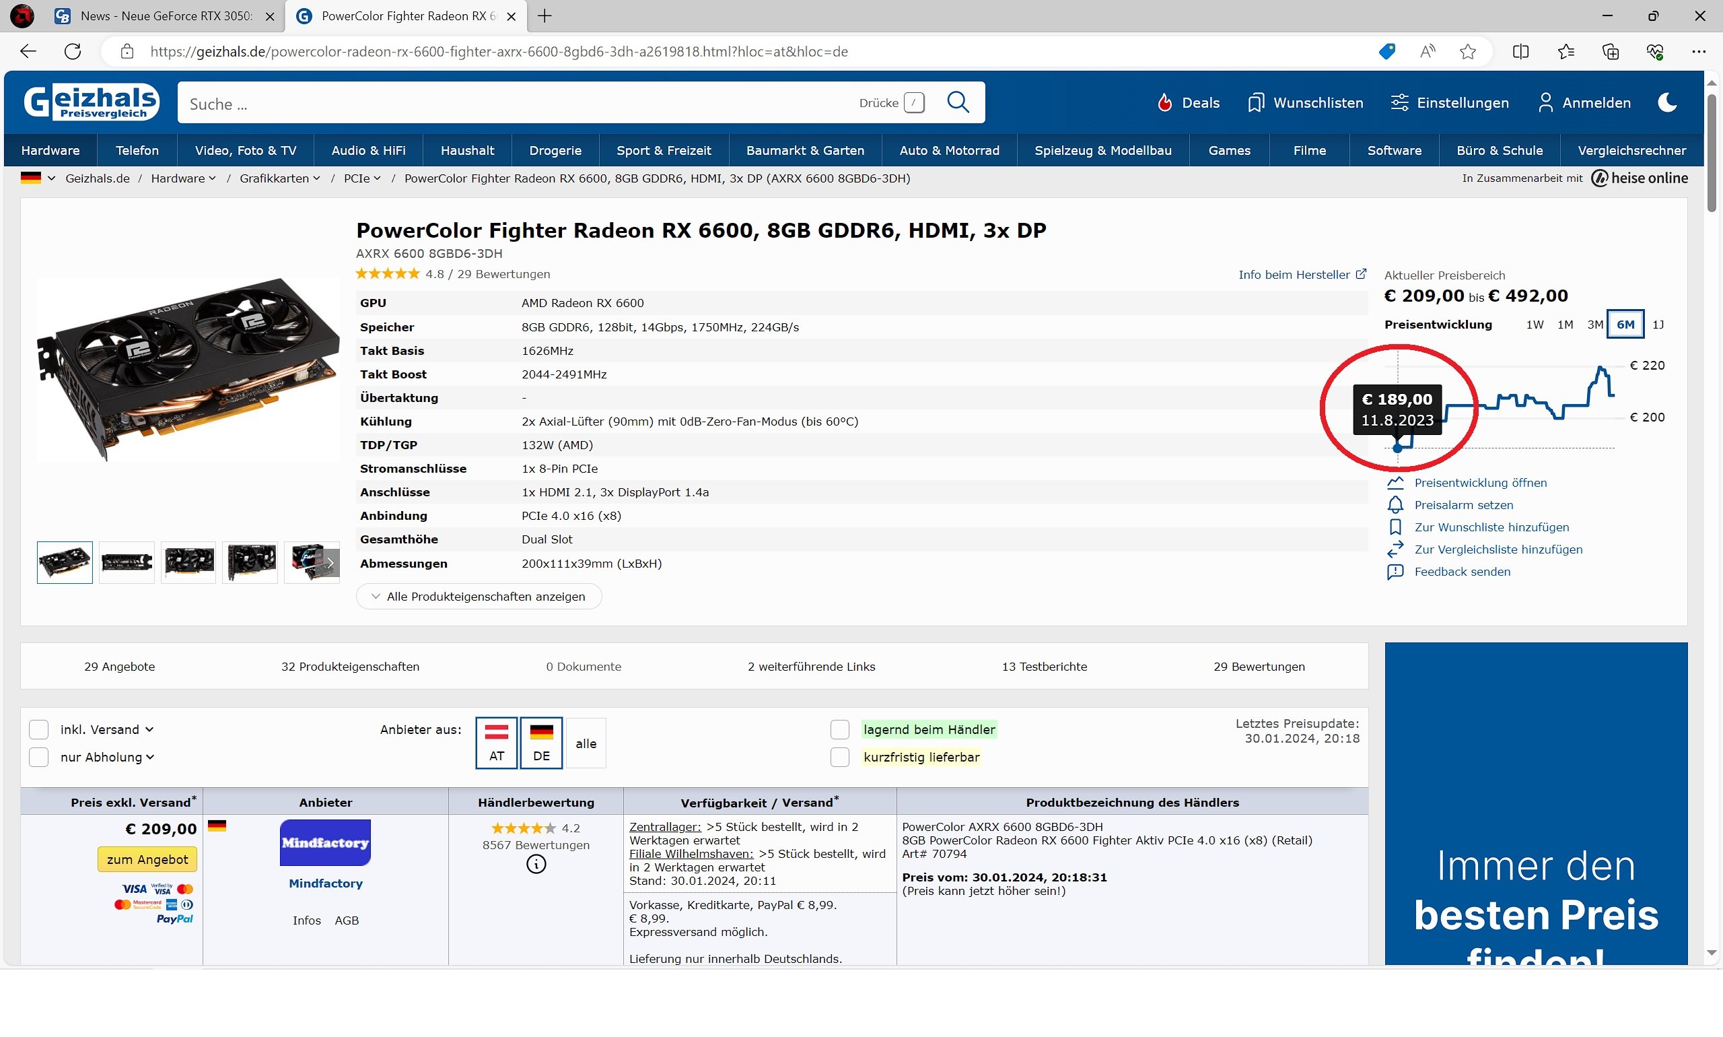Open the Hardware category menu
Image resolution: width=1723 pixels, height=1037 pixels.
point(50,150)
